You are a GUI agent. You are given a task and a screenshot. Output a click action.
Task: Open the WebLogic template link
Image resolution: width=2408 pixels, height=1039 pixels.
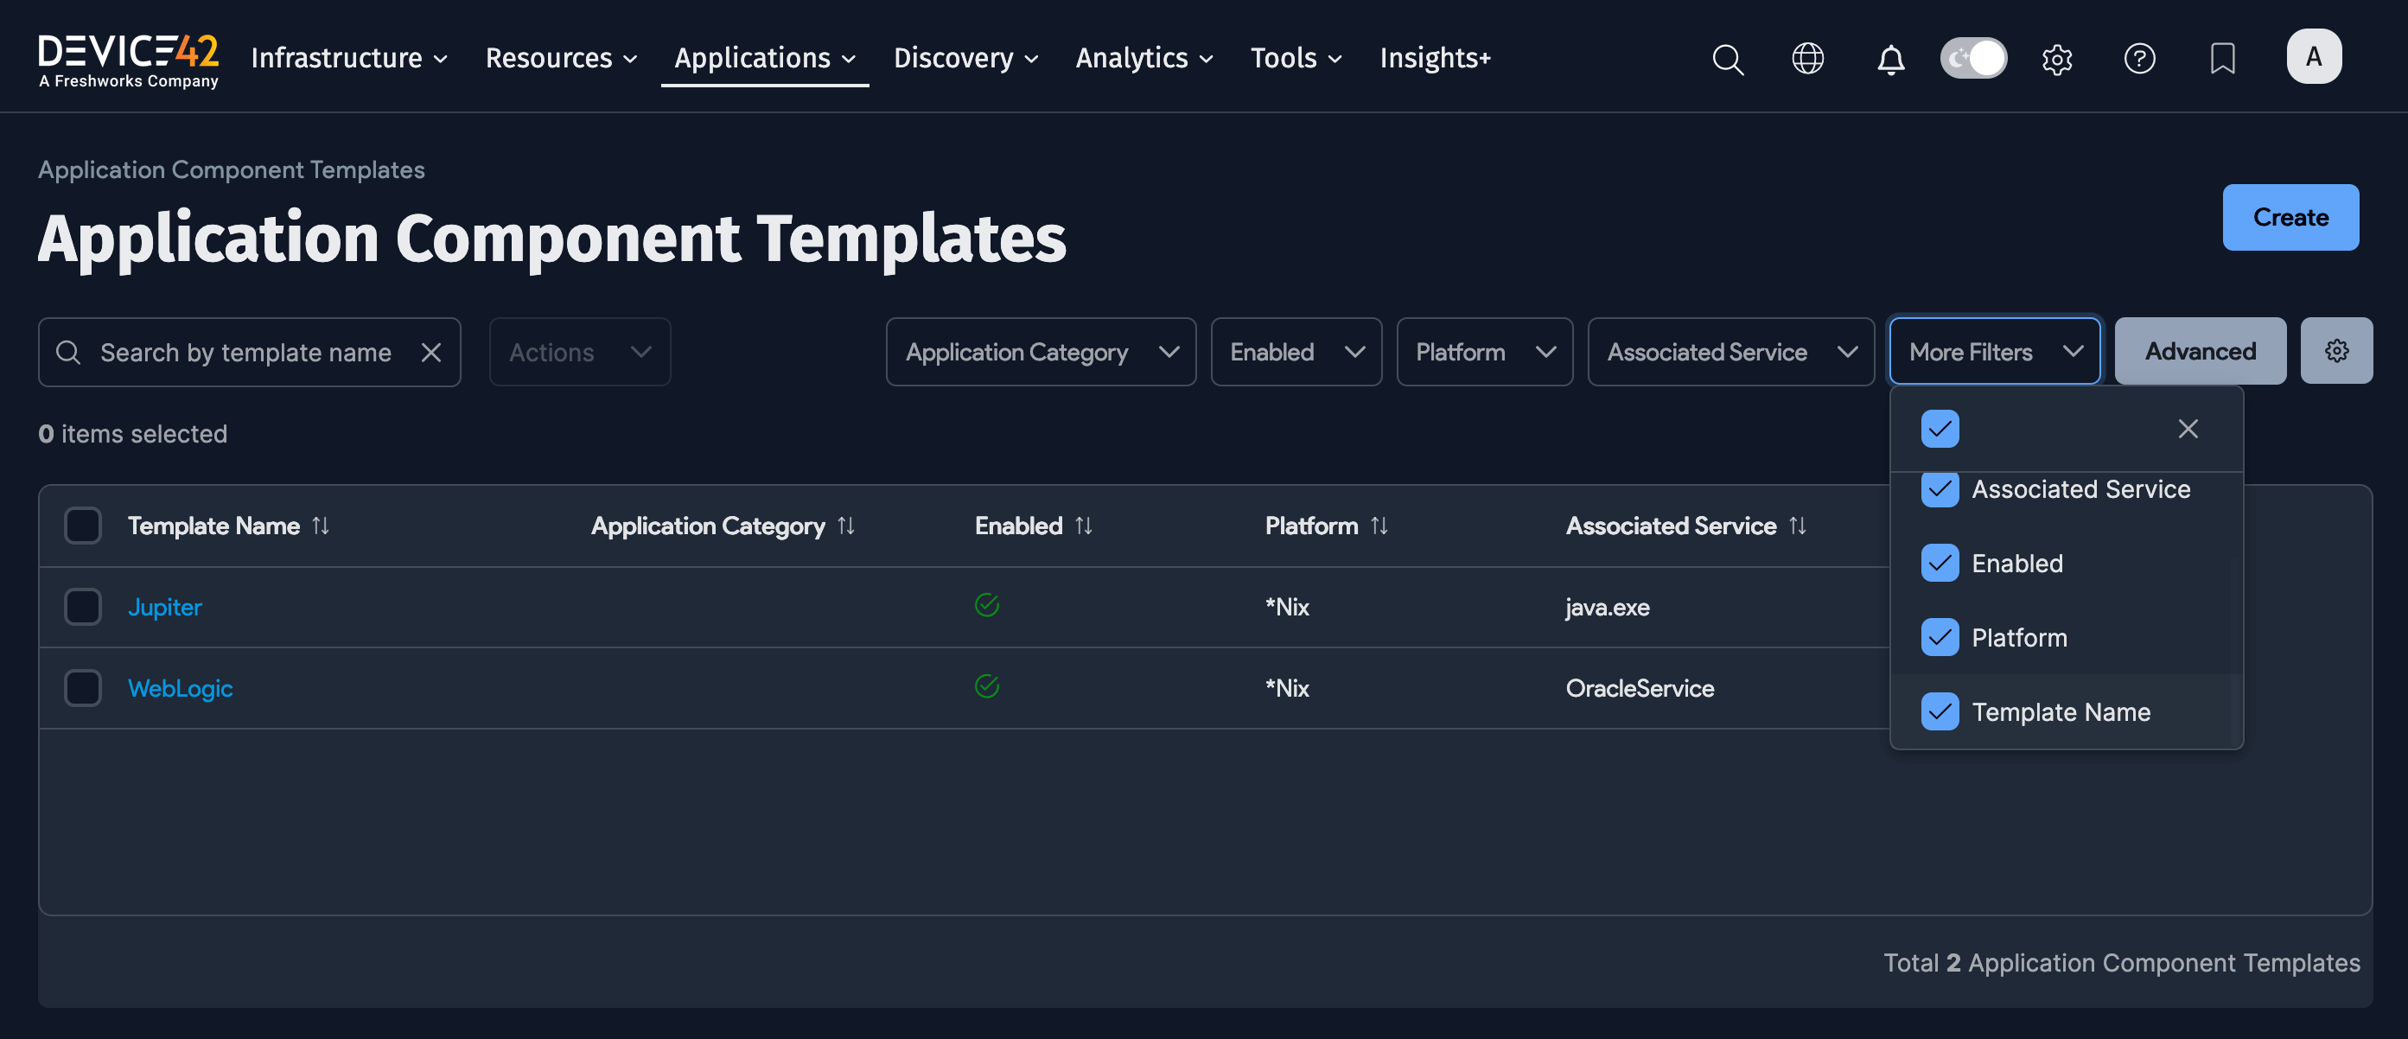coord(181,688)
